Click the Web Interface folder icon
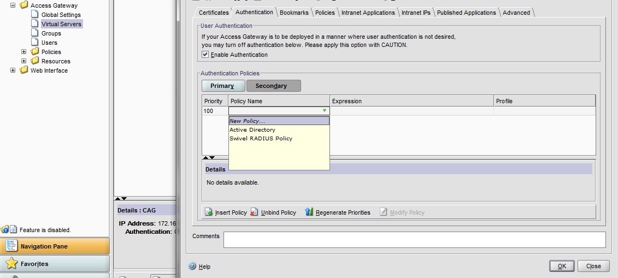618x278 pixels. (23, 70)
